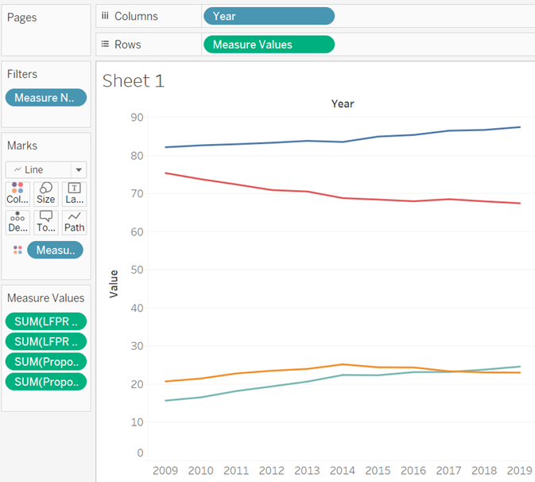Screen dimensions: 535x482
Task: Click the Sheet 1 title
Action: [134, 80]
